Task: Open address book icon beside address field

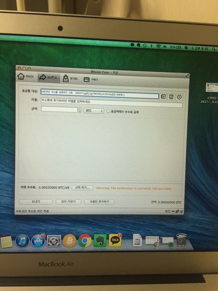Action: pos(163,97)
